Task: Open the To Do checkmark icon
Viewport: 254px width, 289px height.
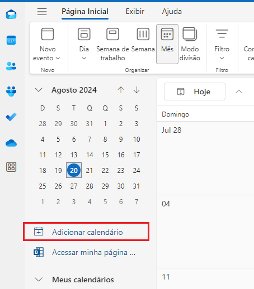Action: (11, 117)
